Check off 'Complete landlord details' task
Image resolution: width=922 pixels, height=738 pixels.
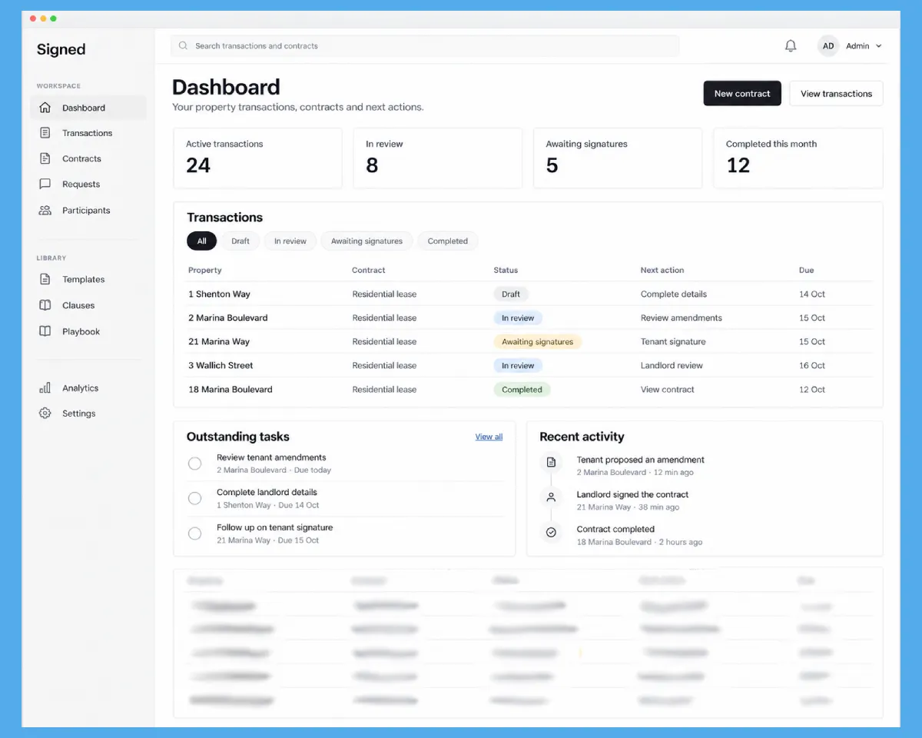[x=195, y=498]
